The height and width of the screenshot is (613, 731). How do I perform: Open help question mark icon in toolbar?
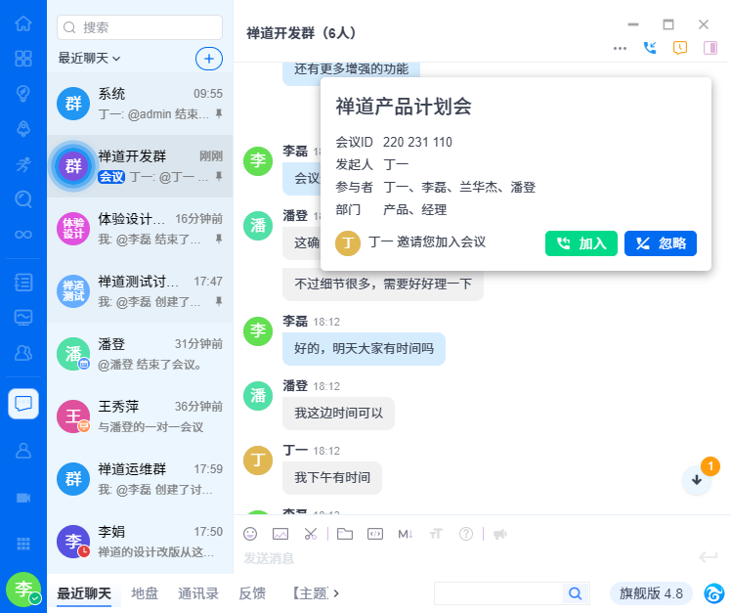pos(466,534)
